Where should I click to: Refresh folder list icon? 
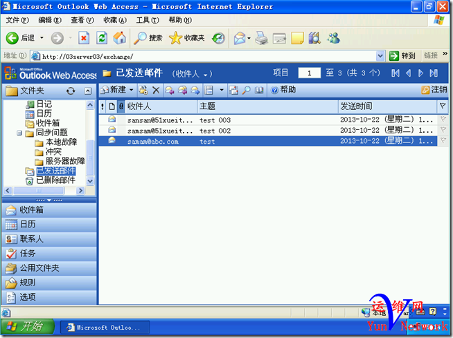click(x=71, y=91)
